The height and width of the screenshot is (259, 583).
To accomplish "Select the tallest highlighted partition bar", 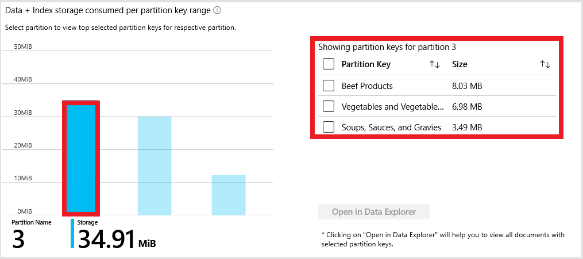I will coord(81,157).
